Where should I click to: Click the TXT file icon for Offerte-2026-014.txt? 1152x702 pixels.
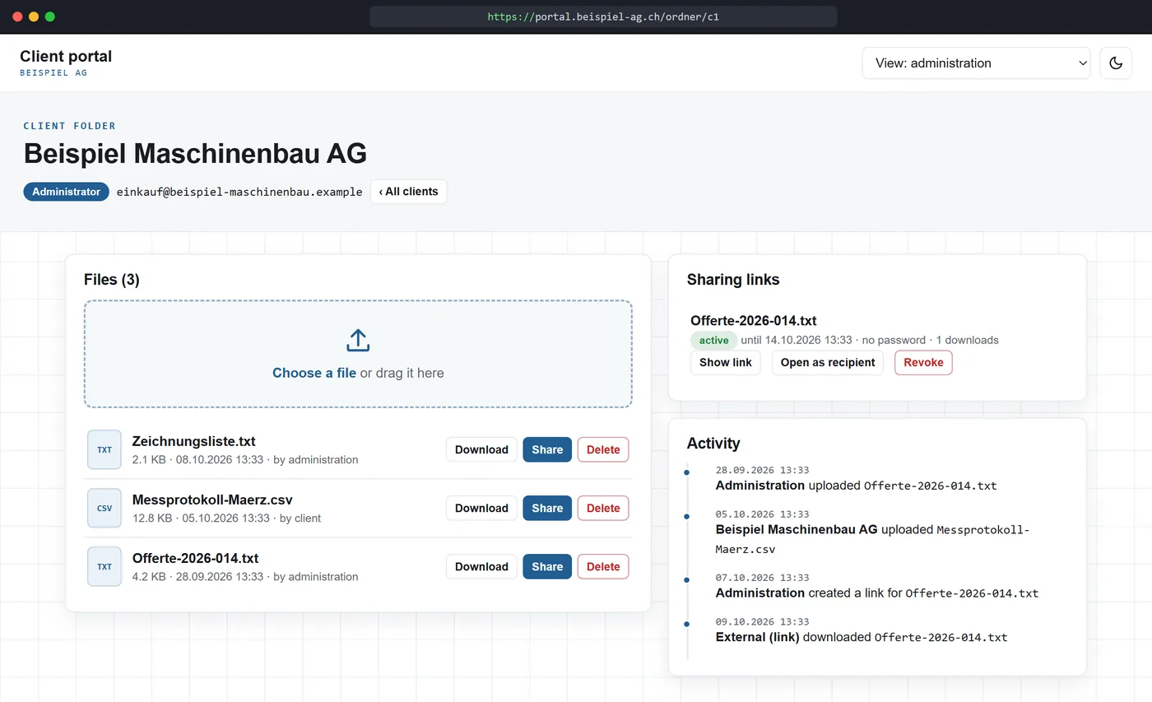pos(105,566)
